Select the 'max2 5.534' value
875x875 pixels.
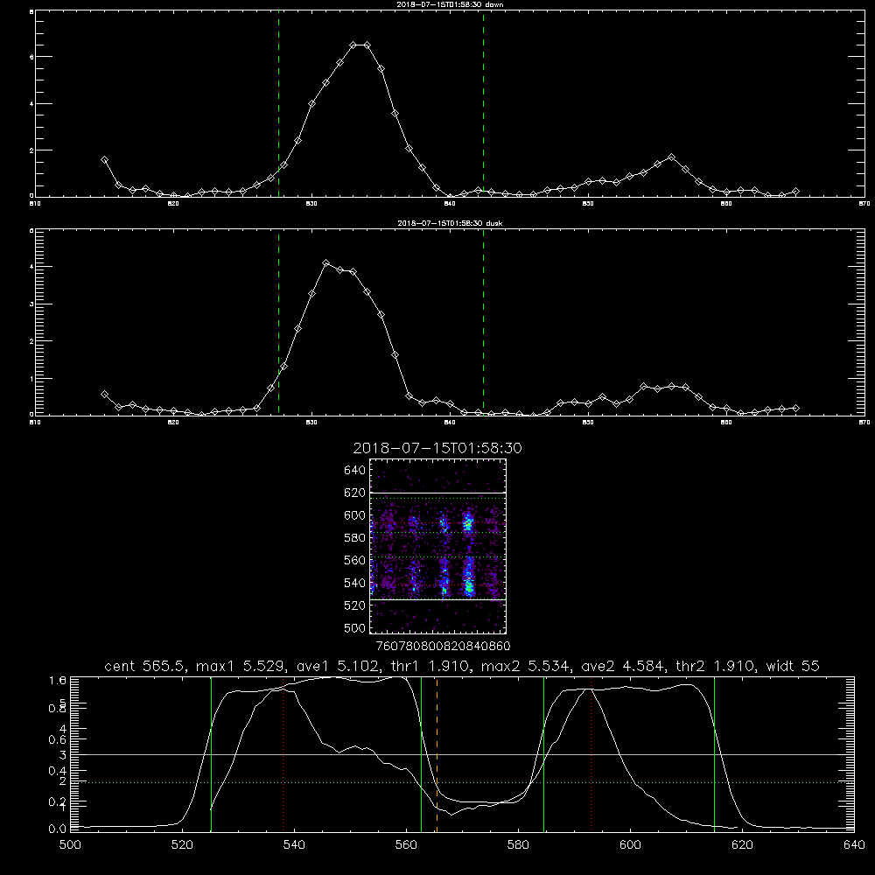point(527,666)
